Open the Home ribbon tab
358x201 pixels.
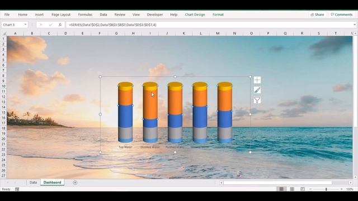coord(22,15)
